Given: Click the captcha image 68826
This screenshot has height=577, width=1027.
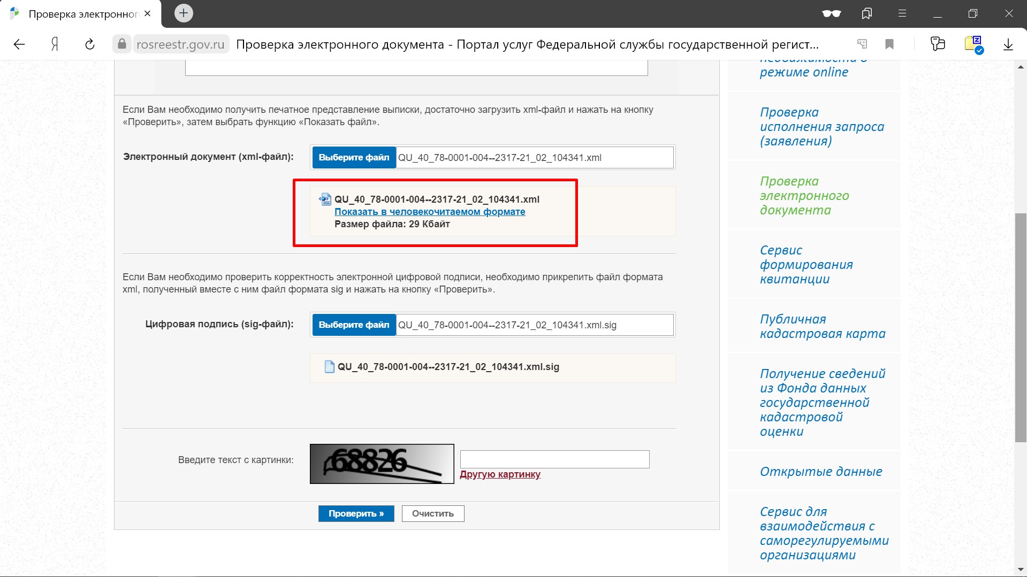Looking at the screenshot, I should [382, 464].
